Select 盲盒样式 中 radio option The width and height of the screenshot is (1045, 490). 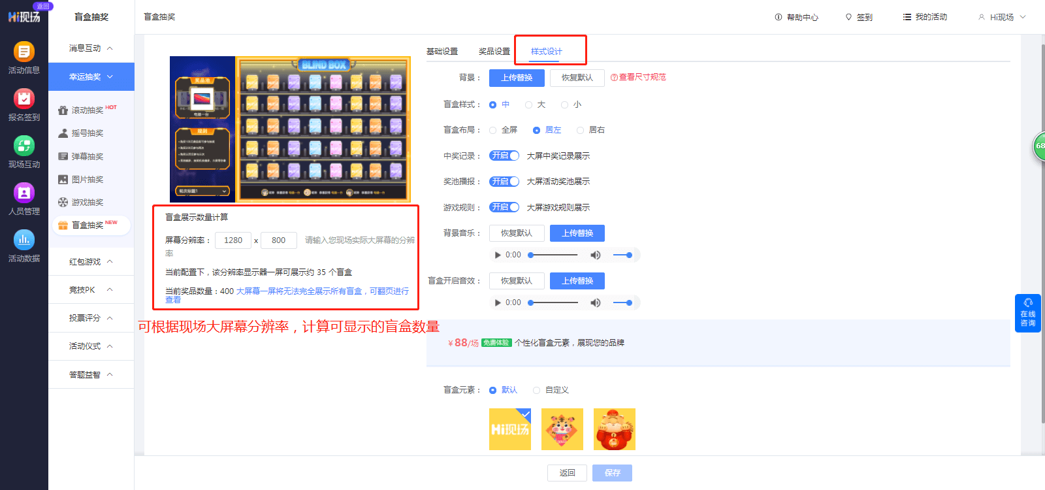[492, 105]
